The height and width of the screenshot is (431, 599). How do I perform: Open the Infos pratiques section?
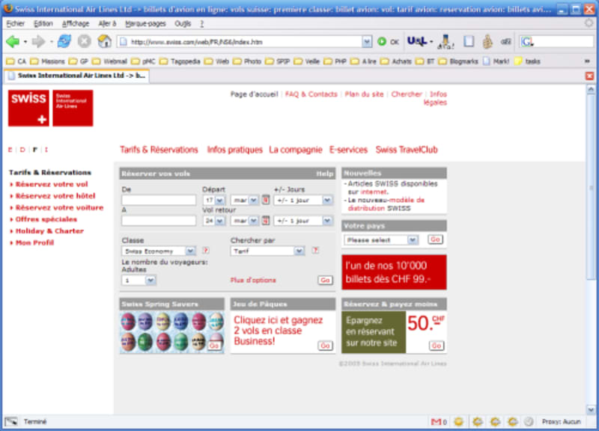coord(235,150)
